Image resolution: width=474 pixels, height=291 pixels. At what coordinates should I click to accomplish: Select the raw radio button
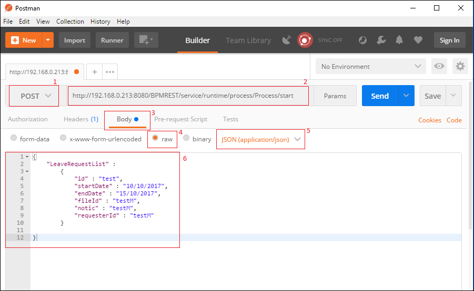coord(155,138)
